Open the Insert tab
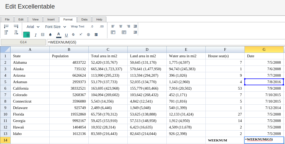 (x=51, y=19)
